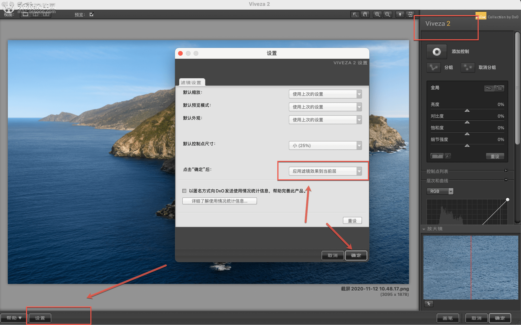The height and width of the screenshot is (325, 521).
Task: Expand the 控制点列表 section arrow
Action: [x=506, y=170]
